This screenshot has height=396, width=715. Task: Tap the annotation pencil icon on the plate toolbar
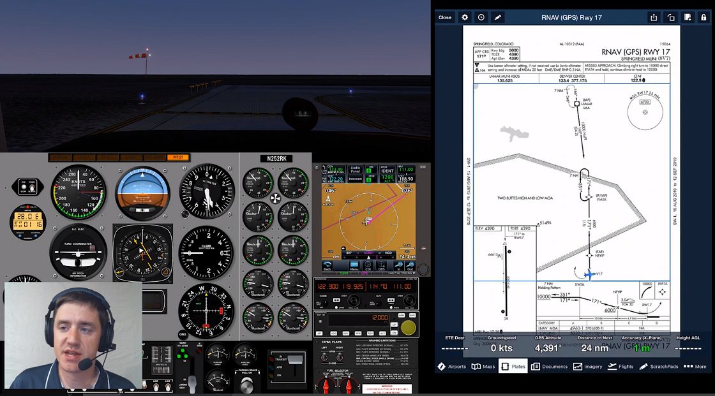(x=497, y=17)
